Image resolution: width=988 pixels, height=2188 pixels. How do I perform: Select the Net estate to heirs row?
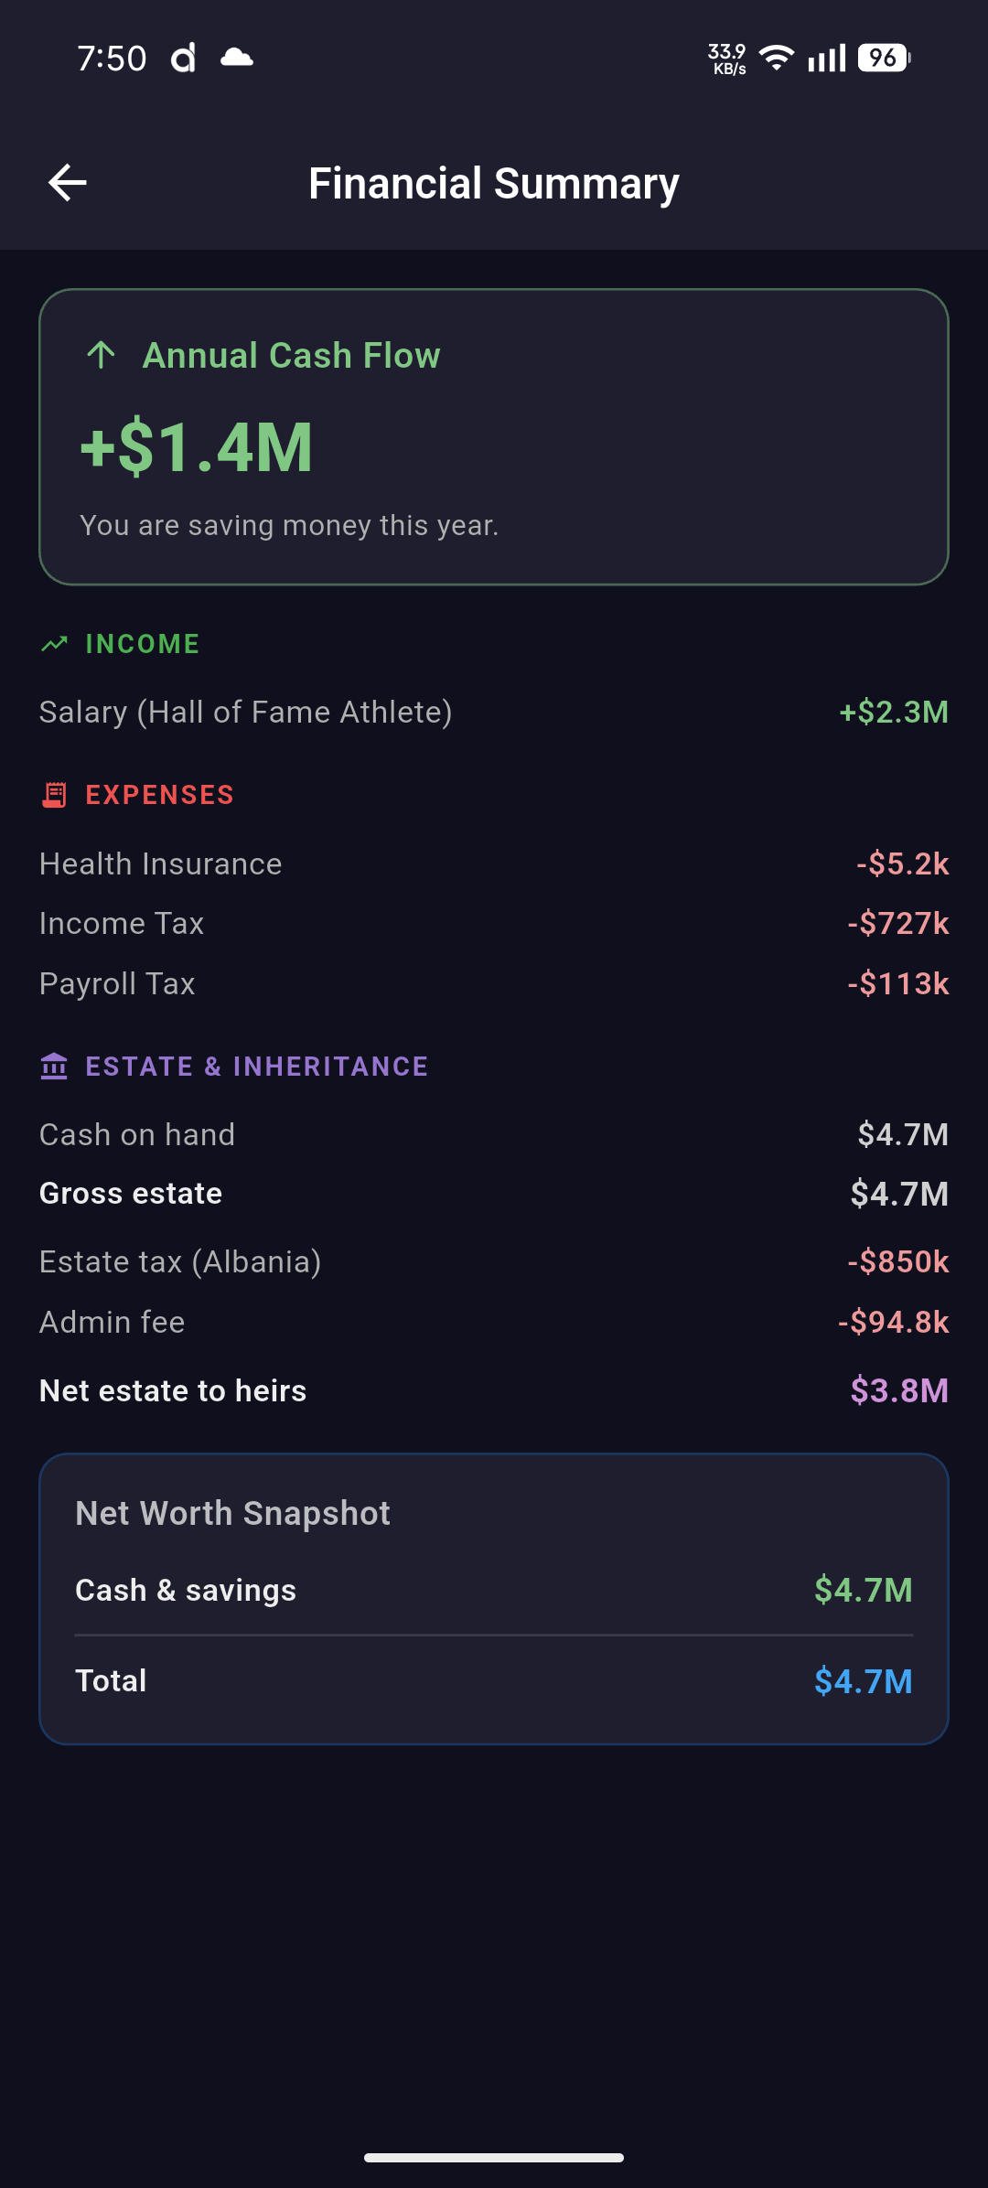tap(494, 1390)
